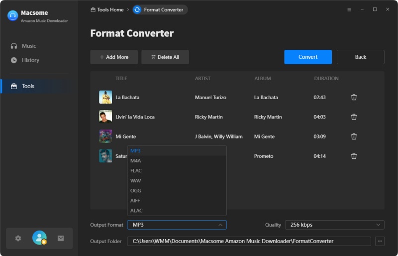Click artist 'Manuel Turizo'
This screenshot has width=398, height=256.
pos(210,97)
